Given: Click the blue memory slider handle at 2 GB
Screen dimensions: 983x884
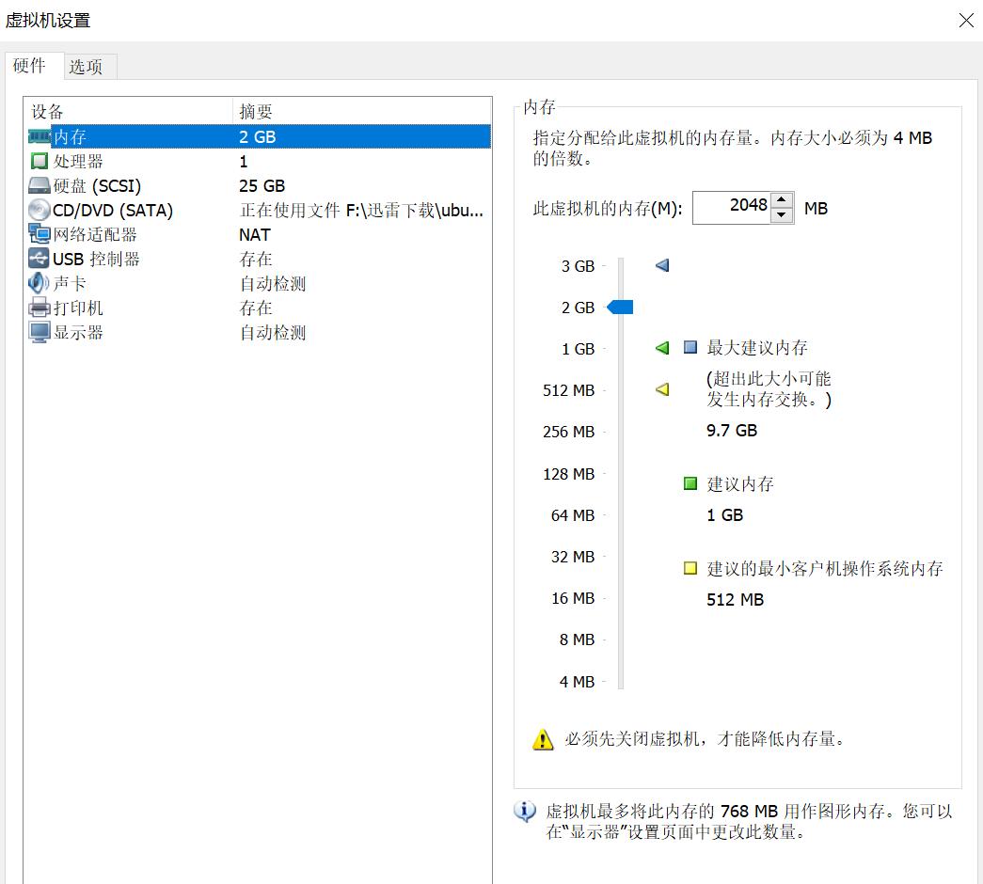Looking at the screenshot, I should point(623,307).
